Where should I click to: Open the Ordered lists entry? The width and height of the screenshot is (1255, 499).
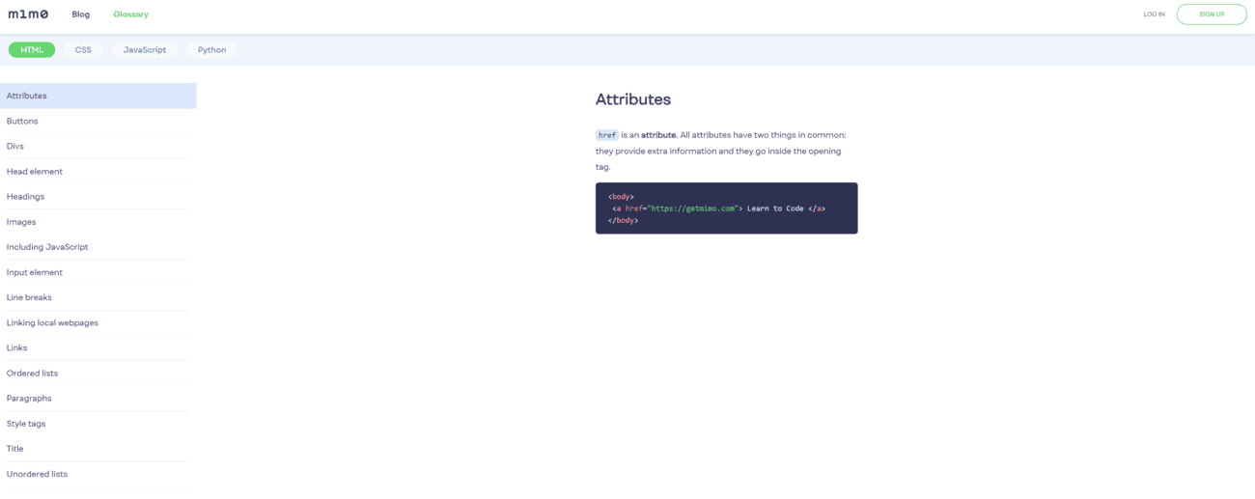(98, 373)
